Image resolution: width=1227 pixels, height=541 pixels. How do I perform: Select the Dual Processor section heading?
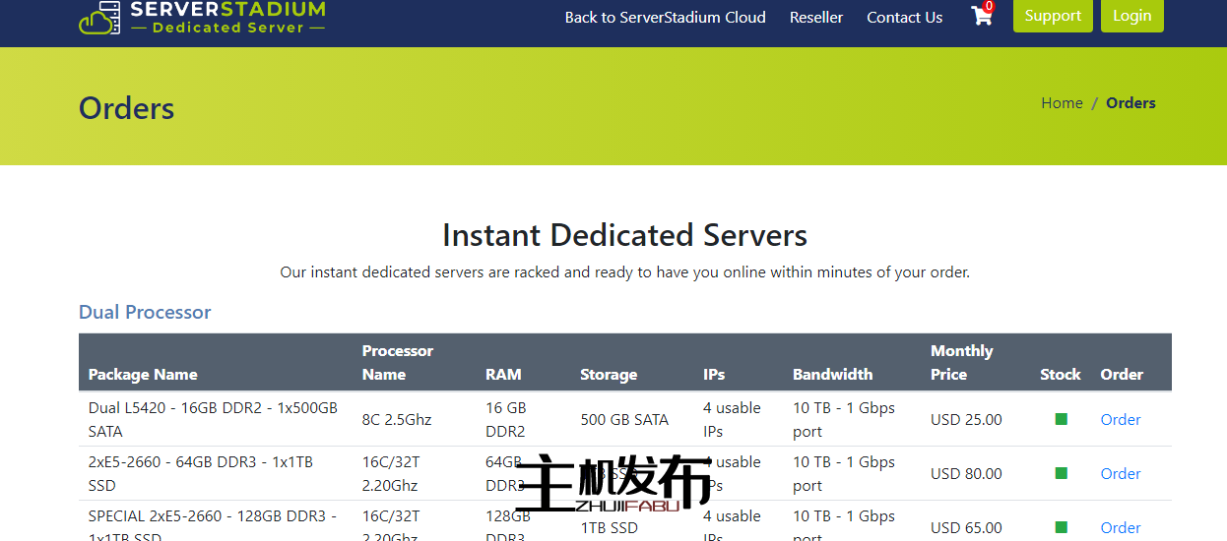(x=145, y=312)
